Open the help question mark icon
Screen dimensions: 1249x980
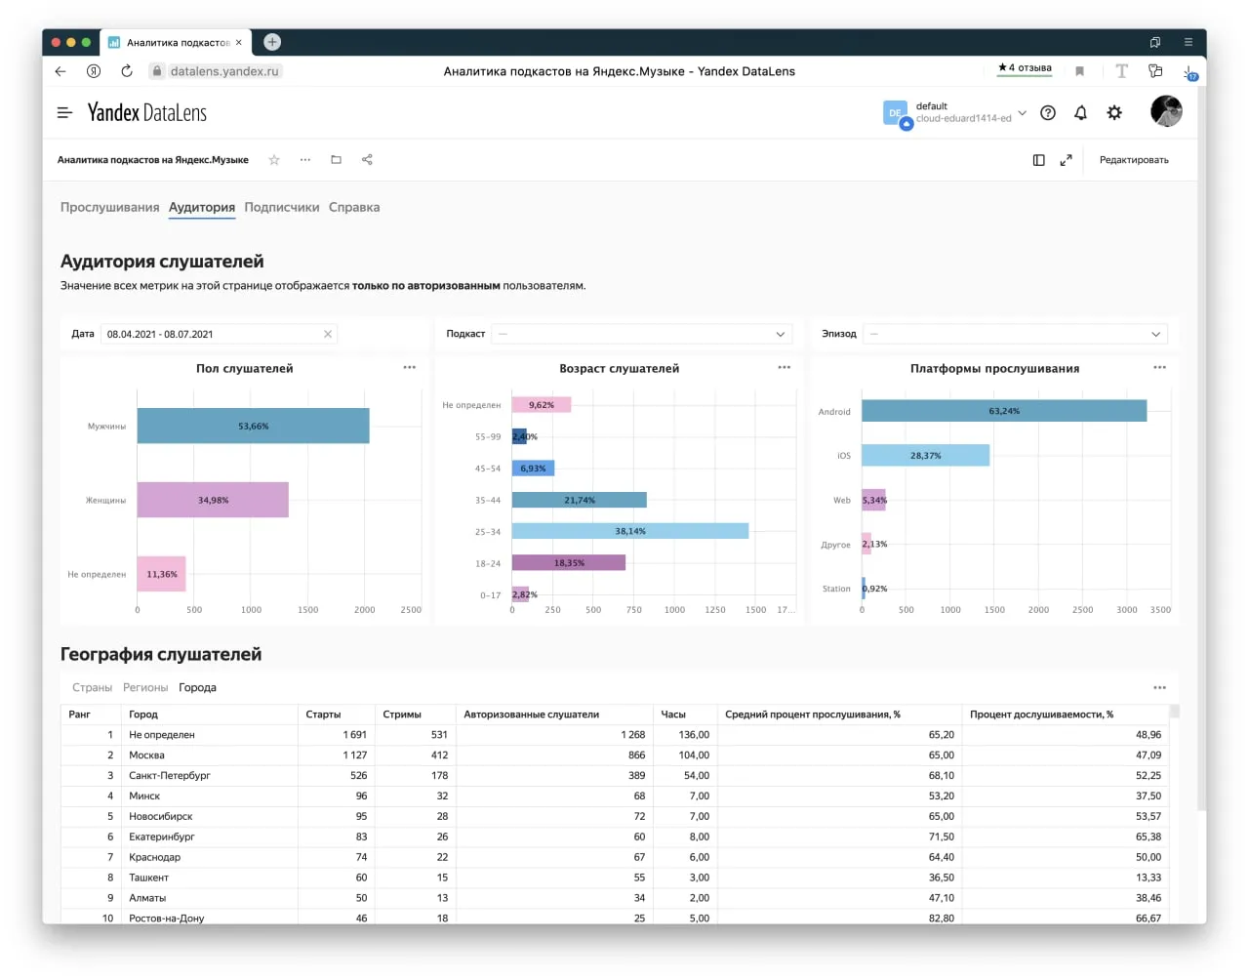(x=1048, y=113)
